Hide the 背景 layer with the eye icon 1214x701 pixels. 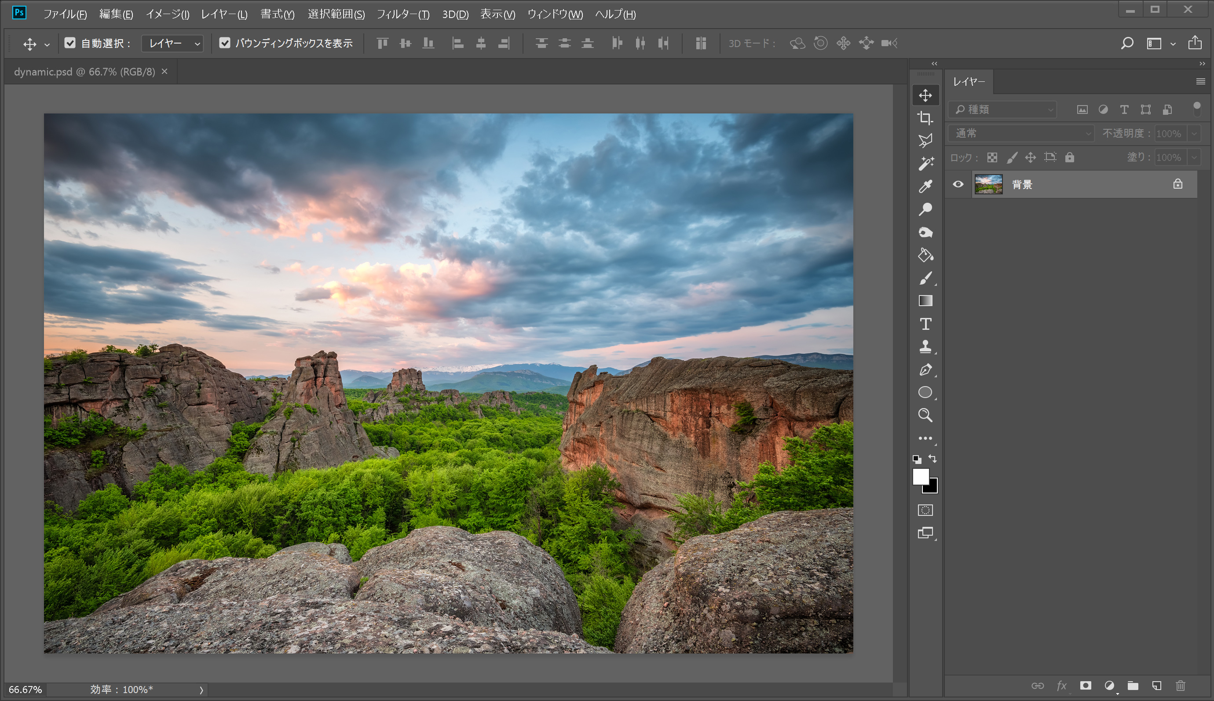[x=958, y=184]
